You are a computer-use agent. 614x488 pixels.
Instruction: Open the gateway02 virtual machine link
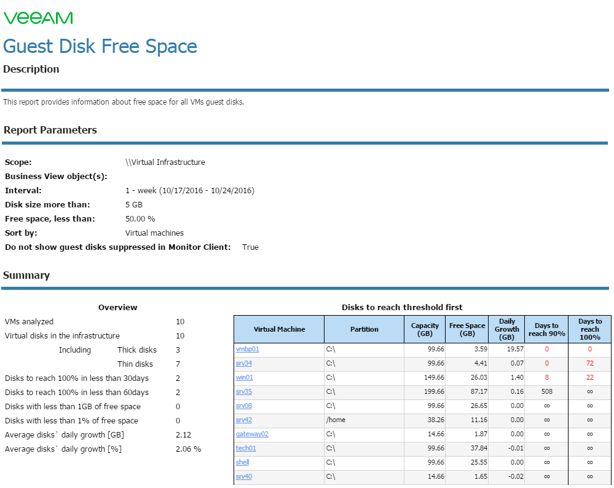pos(252,434)
